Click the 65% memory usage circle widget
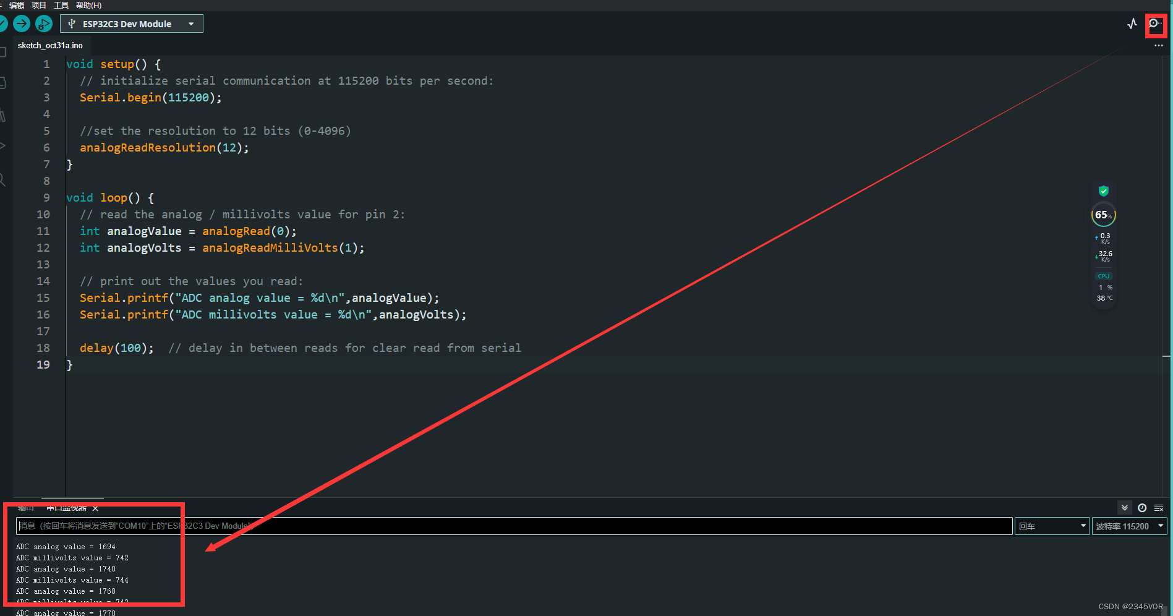 [1104, 215]
